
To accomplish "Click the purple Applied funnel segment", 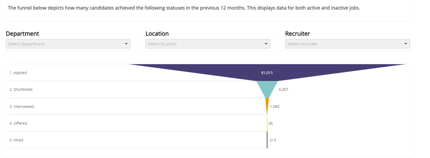I will (x=267, y=69).
